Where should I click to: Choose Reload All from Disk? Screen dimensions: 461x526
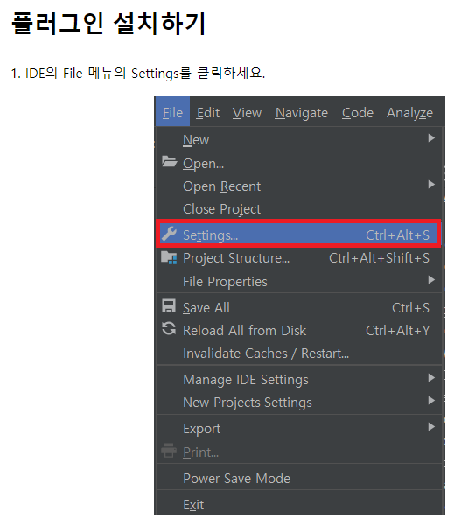tap(298, 331)
